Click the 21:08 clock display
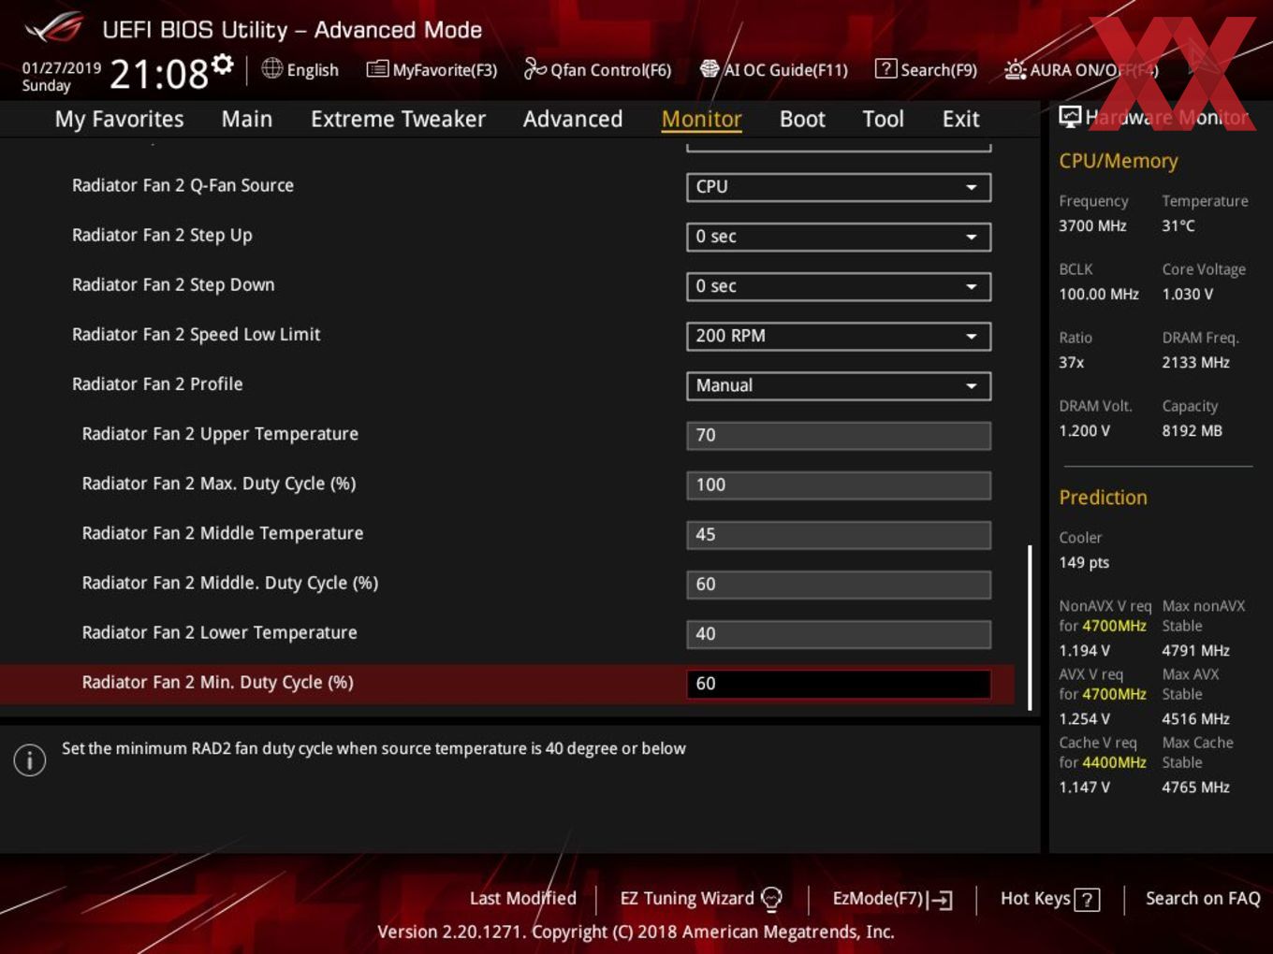Image resolution: width=1273 pixels, height=954 pixels. click(x=159, y=74)
